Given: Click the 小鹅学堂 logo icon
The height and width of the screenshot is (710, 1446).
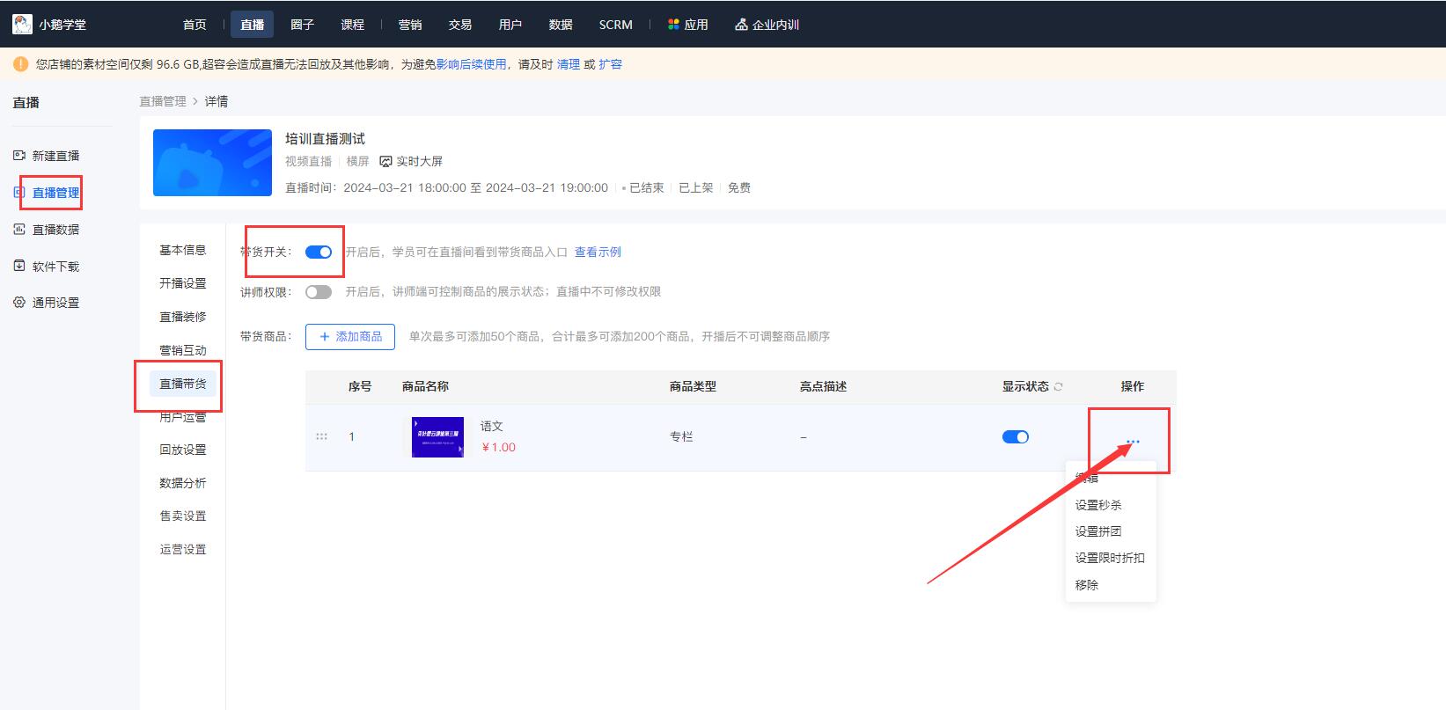Looking at the screenshot, I should pyautogui.click(x=23, y=25).
